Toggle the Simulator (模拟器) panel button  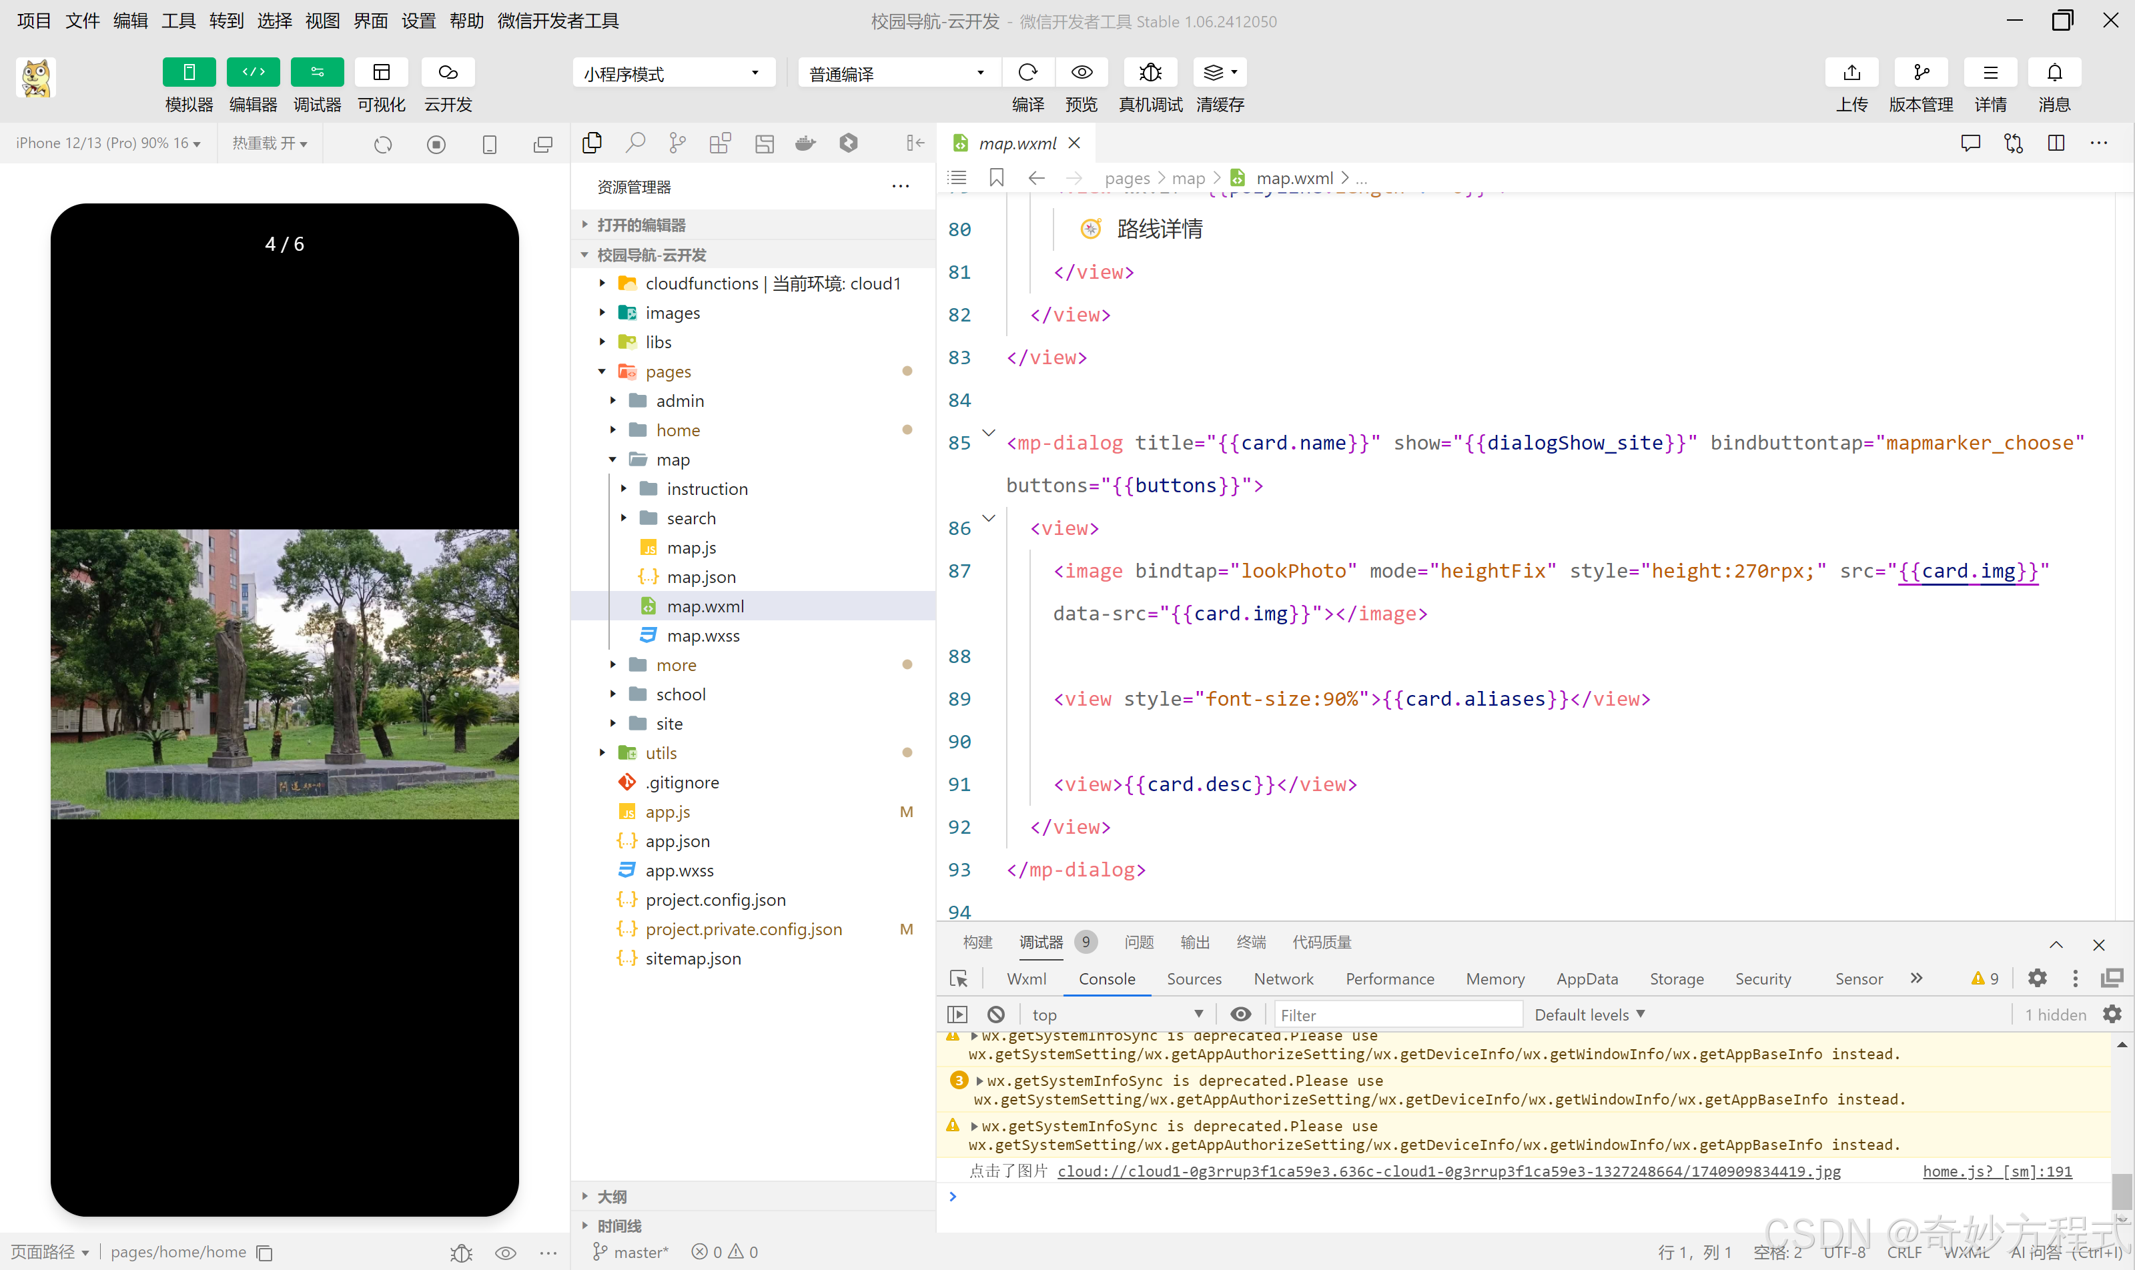(188, 73)
